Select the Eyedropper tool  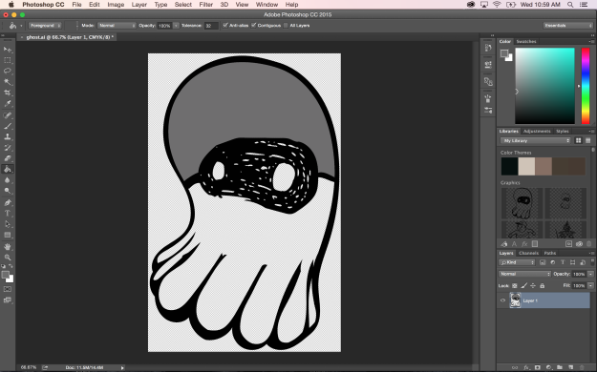(x=8, y=103)
